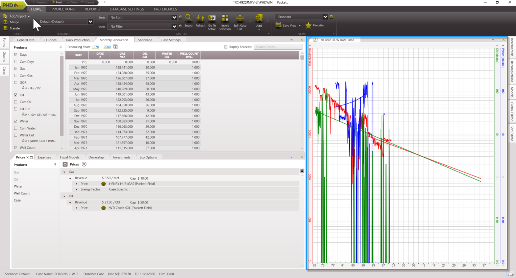Image resolution: width=516 pixels, height=278 pixels.
Task: Click the Go To Active icon
Action: (x=212, y=18)
